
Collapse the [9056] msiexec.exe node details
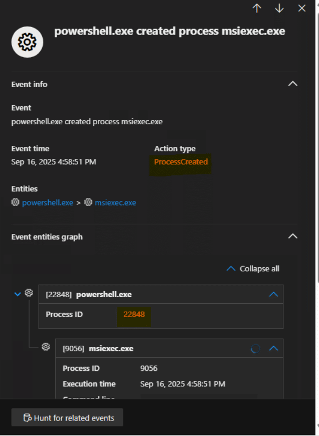[x=273, y=348]
